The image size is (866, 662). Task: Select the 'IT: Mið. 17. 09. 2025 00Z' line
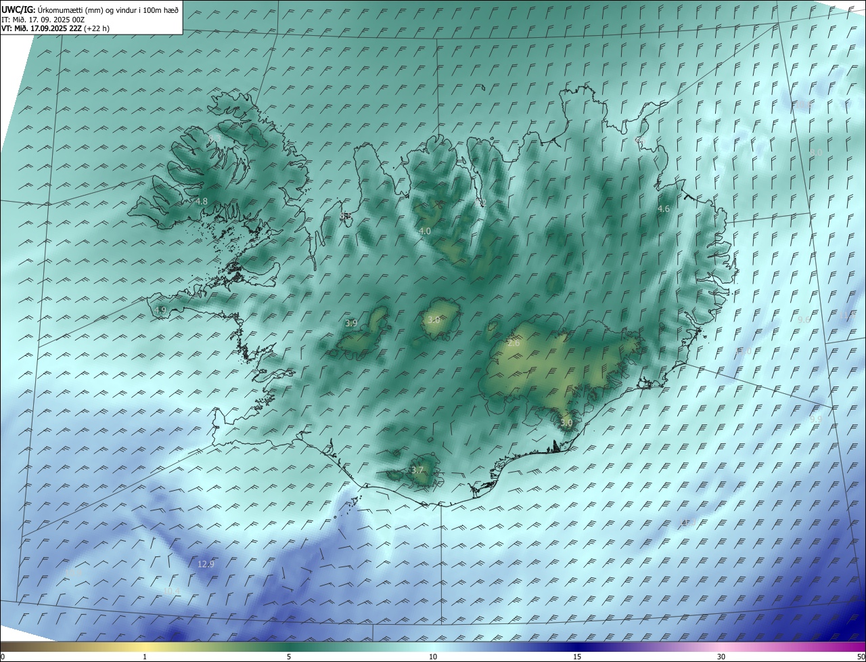[43, 19]
